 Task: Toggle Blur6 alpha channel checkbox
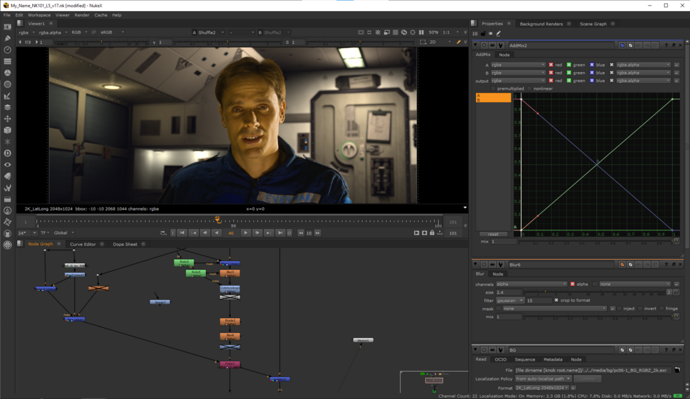point(572,284)
